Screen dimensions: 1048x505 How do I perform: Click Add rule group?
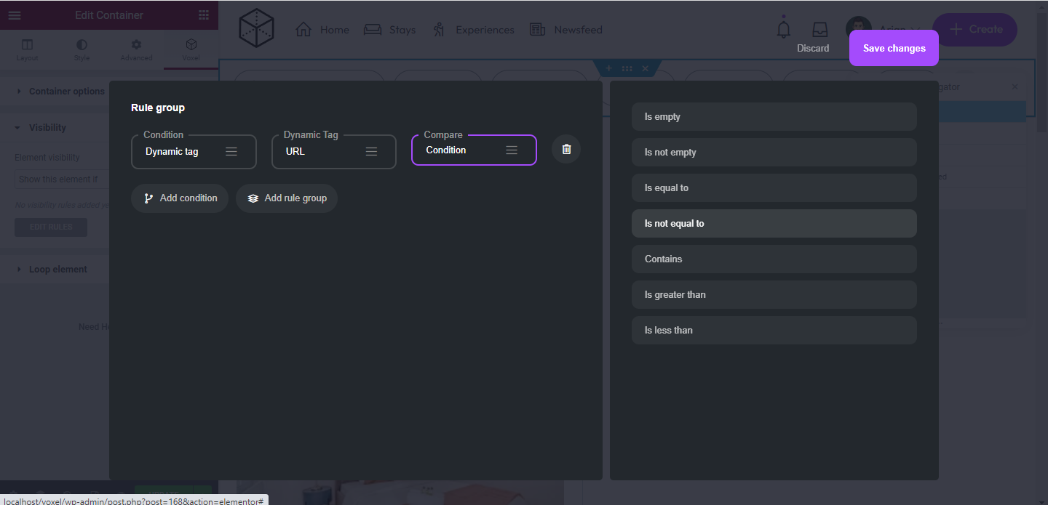[287, 198]
